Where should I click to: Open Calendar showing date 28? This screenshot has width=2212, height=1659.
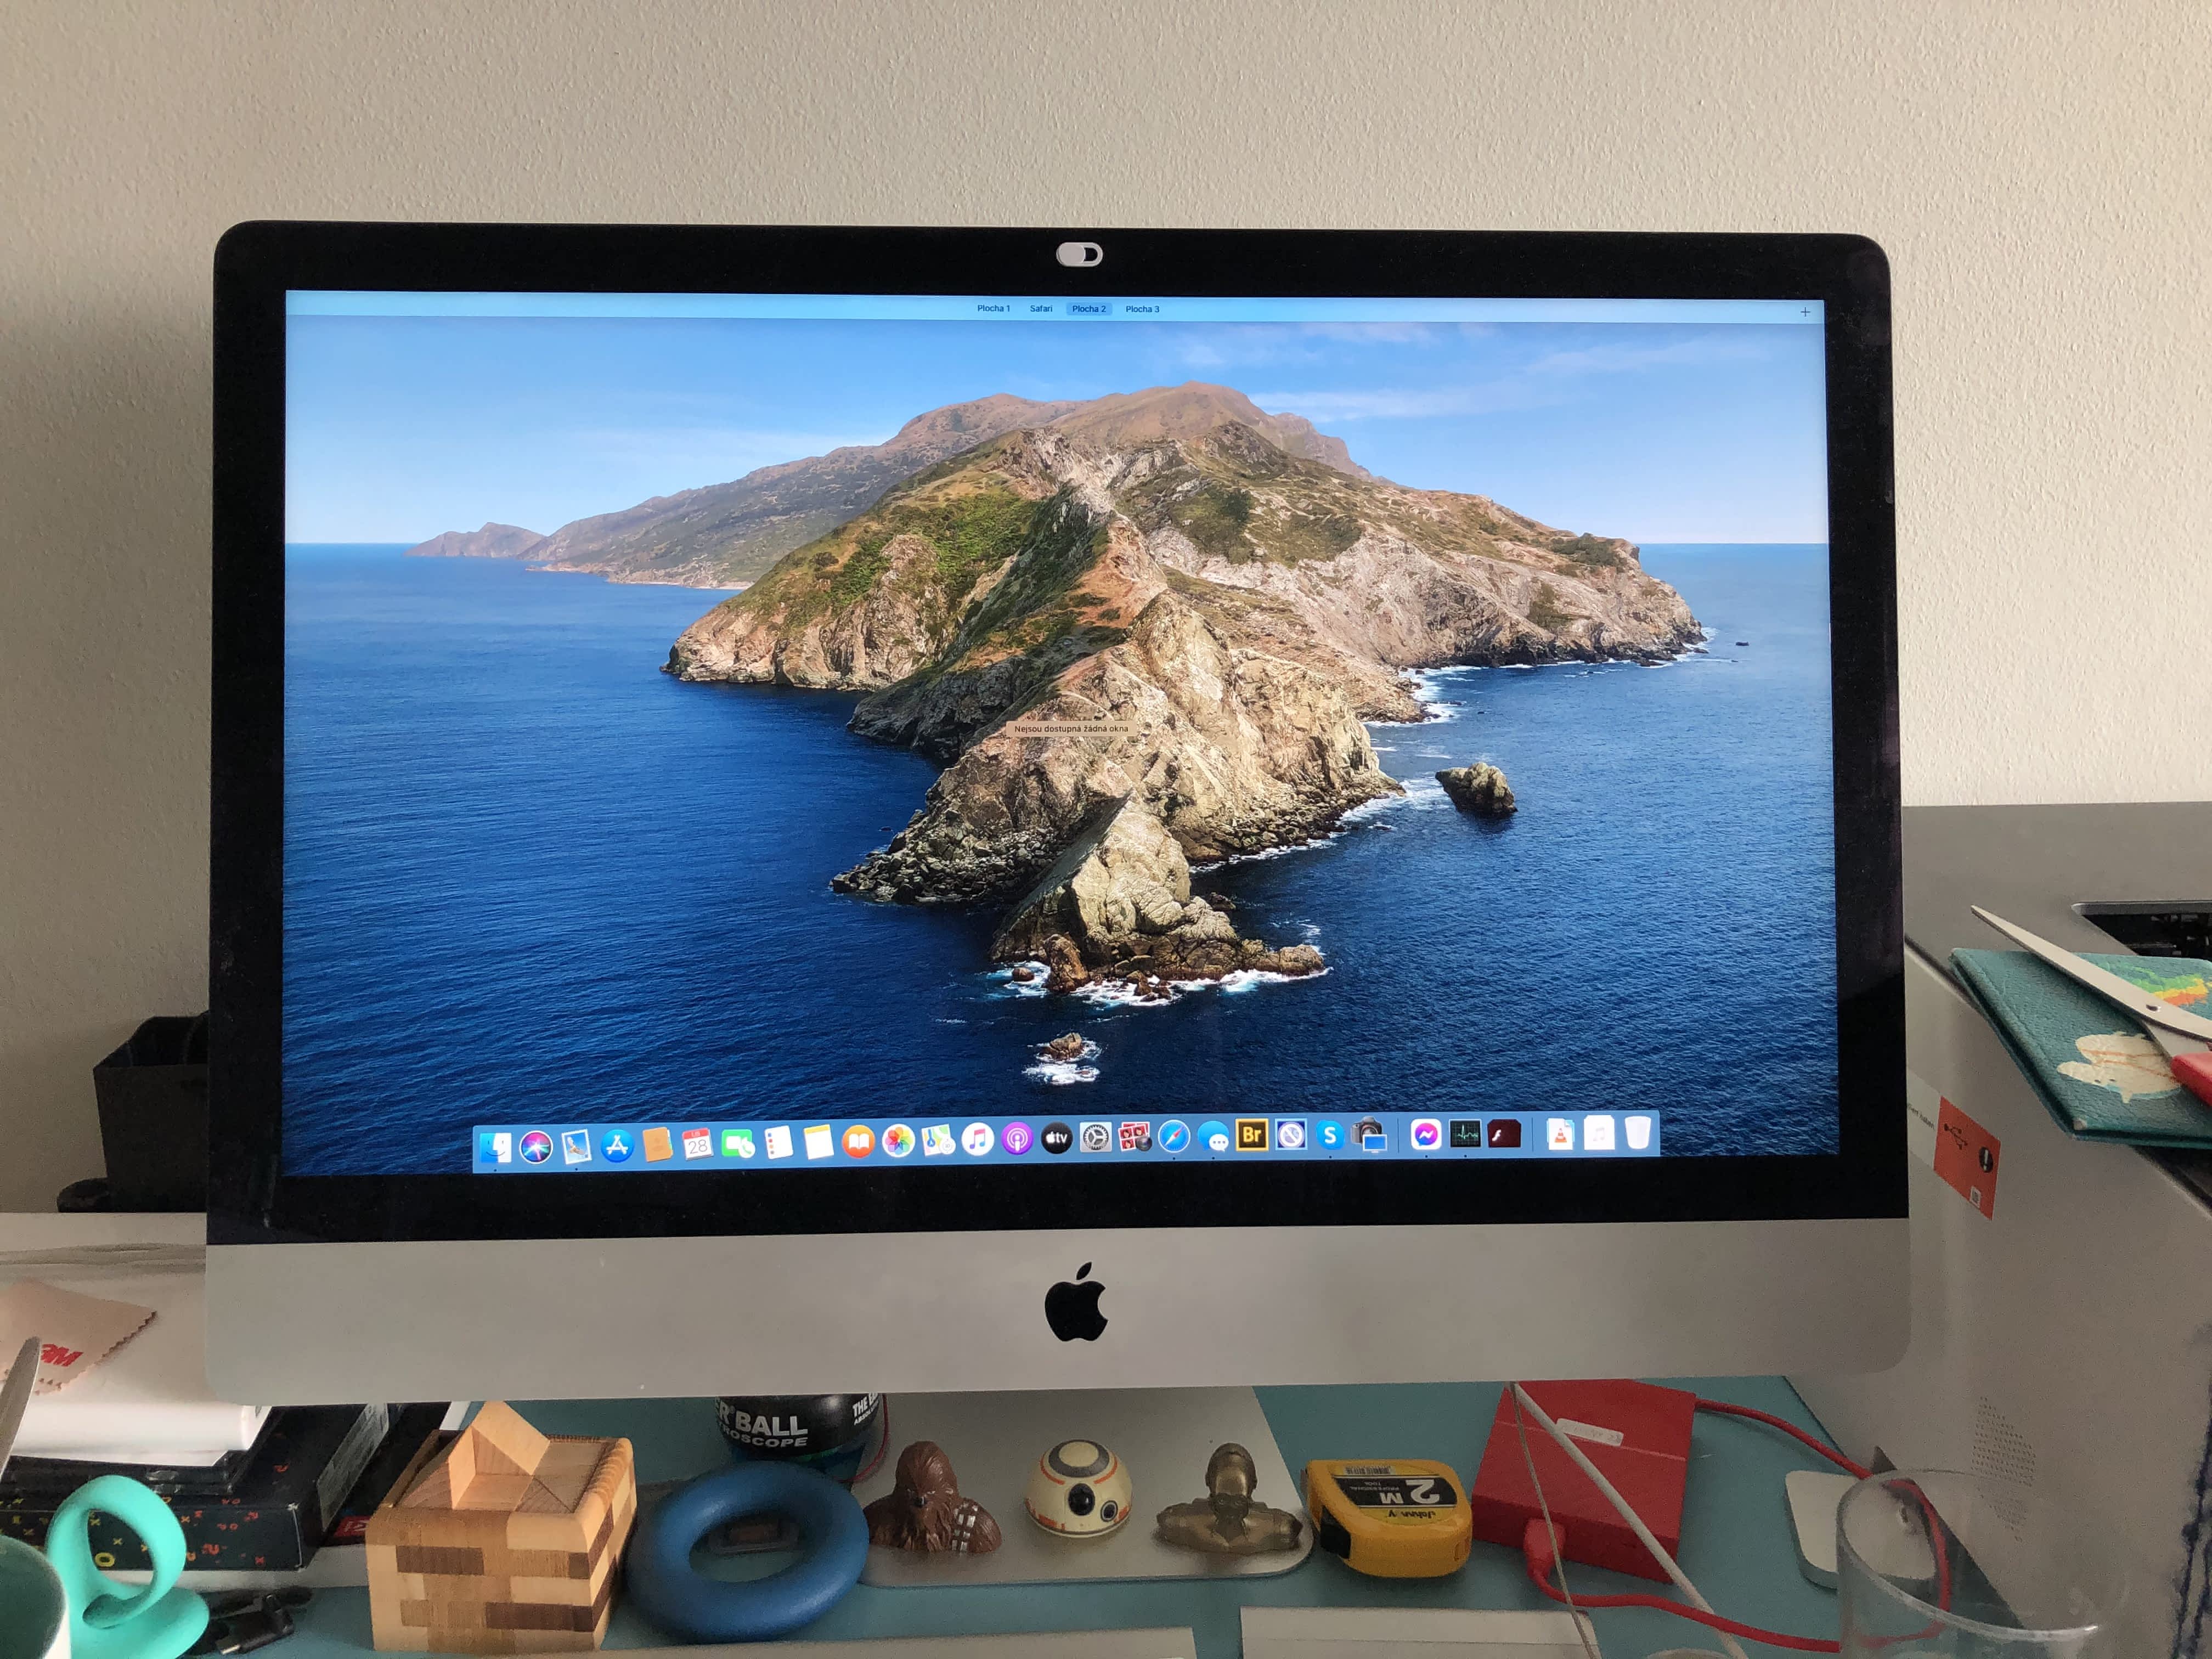click(x=697, y=1143)
